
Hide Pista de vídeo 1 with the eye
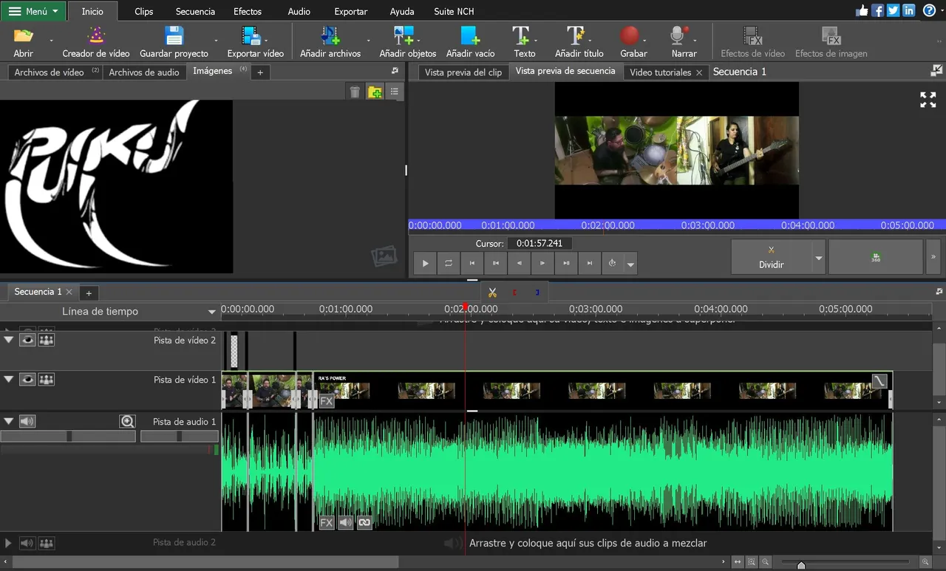[27, 379]
